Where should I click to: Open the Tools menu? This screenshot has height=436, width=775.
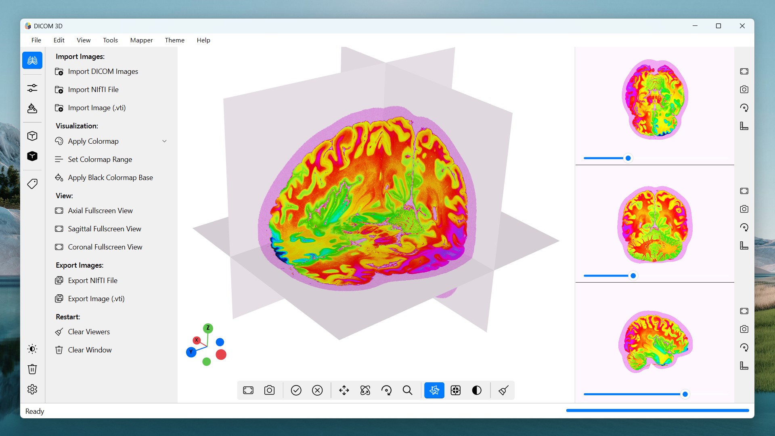coord(110,40)
